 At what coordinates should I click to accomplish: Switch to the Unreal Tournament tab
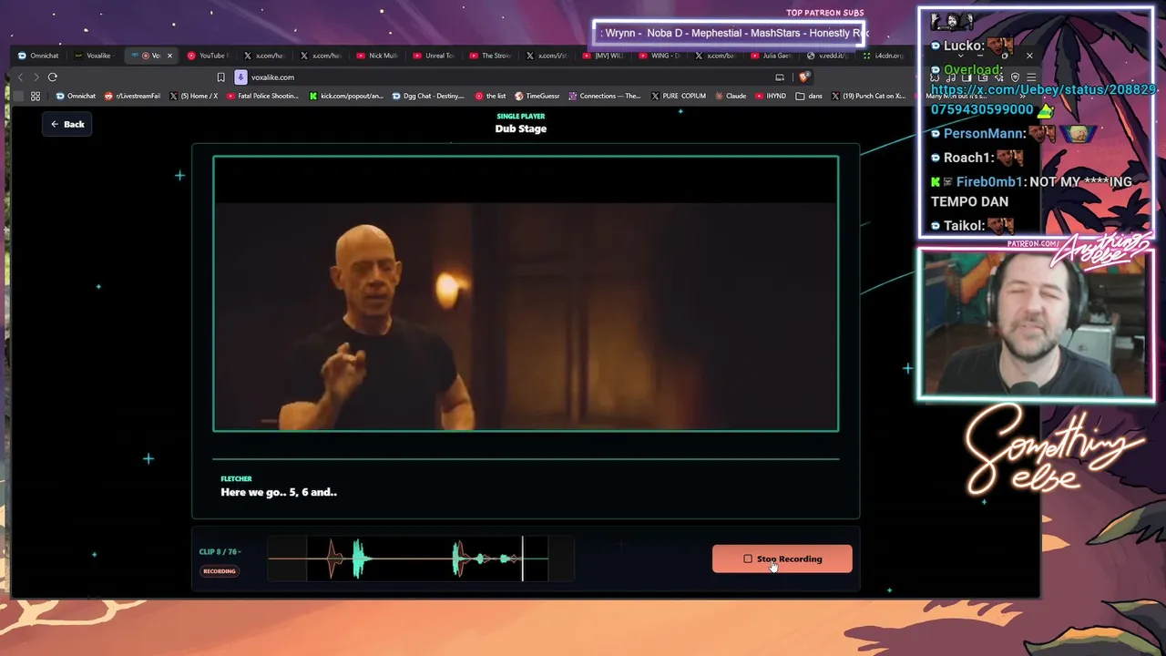coord(434,56)
